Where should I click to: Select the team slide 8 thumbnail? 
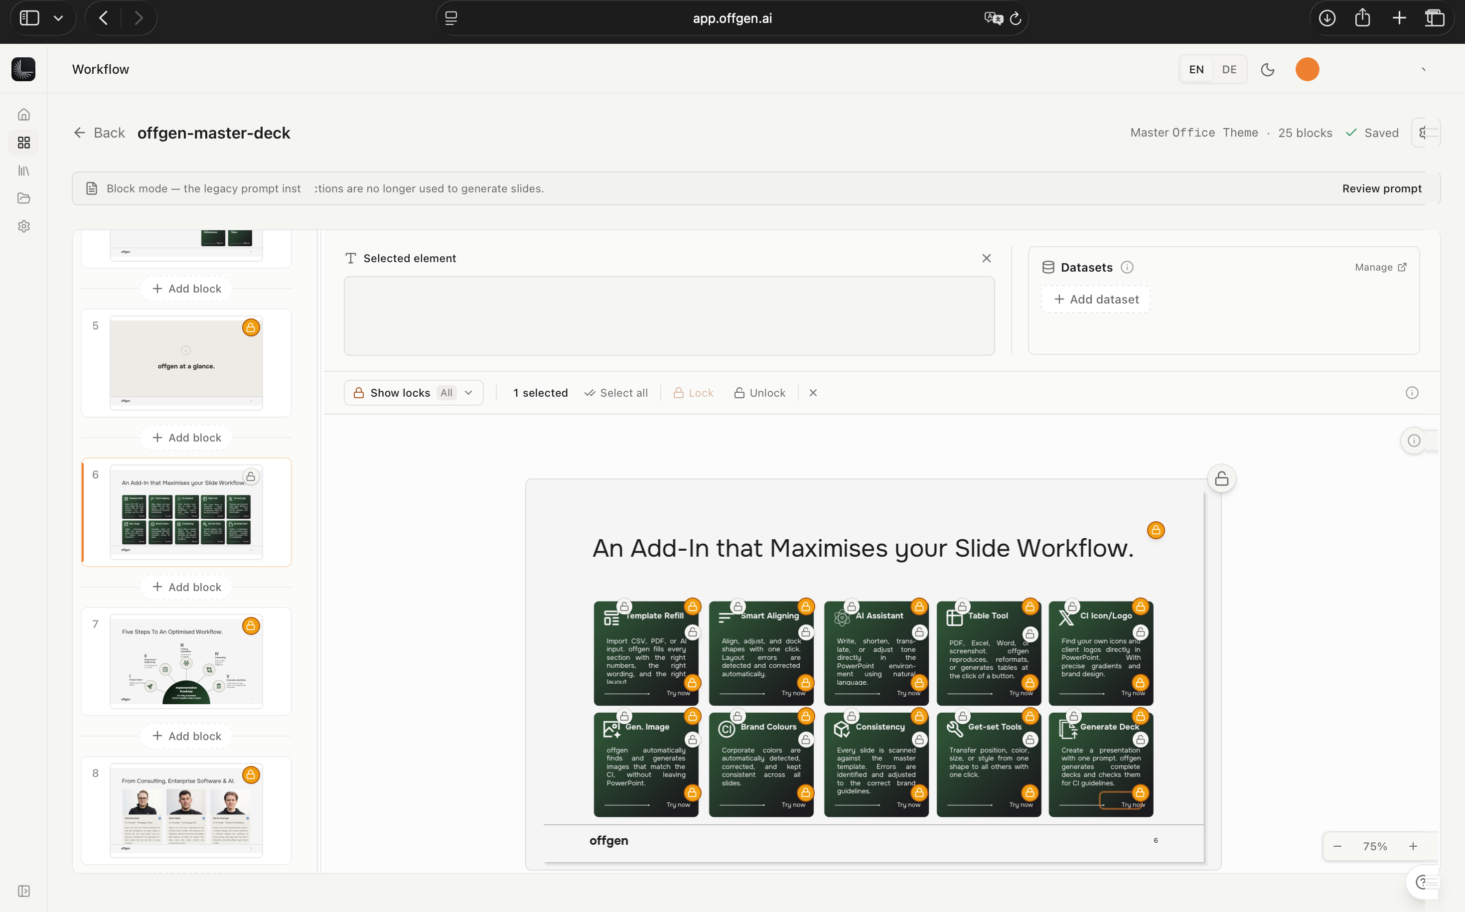pos(186,810)
